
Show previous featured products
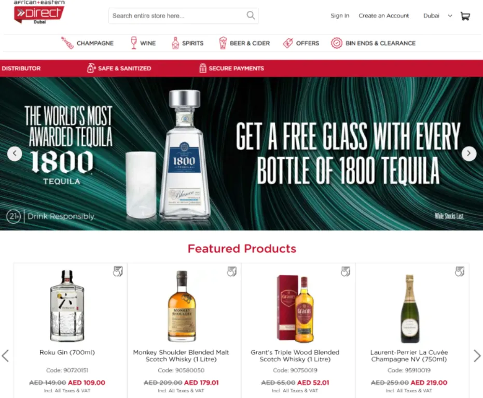pos(6,356)
